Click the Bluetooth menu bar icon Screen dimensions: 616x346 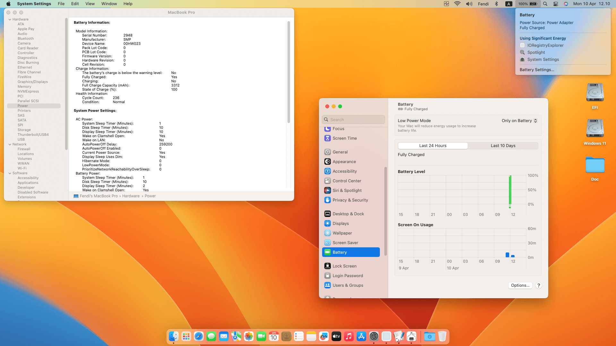(496, 4)
